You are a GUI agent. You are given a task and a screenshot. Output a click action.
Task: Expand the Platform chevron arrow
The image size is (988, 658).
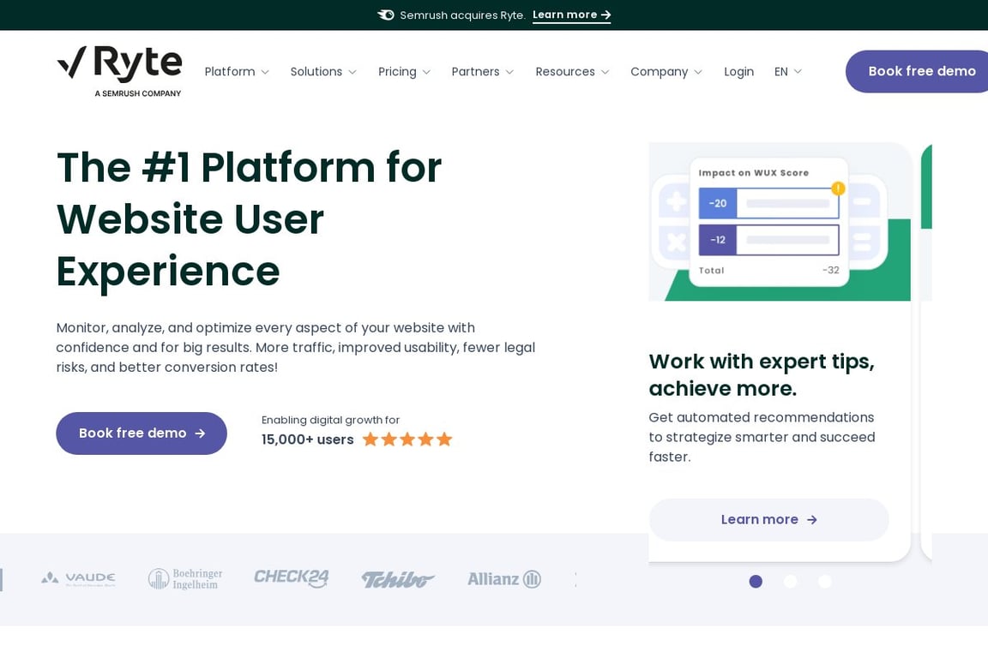tap(265, 73)
